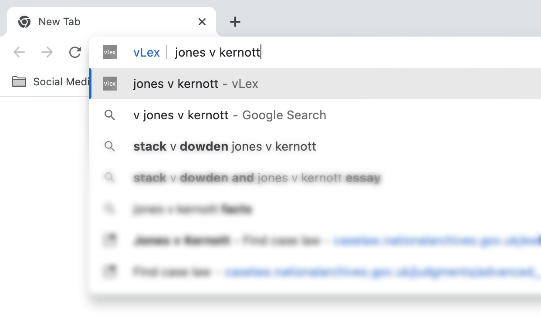Viewport: 541px width, 330px height.
Task: Choose the "jones v kernott - vLex" suggestion
Action: click(315, 84)
